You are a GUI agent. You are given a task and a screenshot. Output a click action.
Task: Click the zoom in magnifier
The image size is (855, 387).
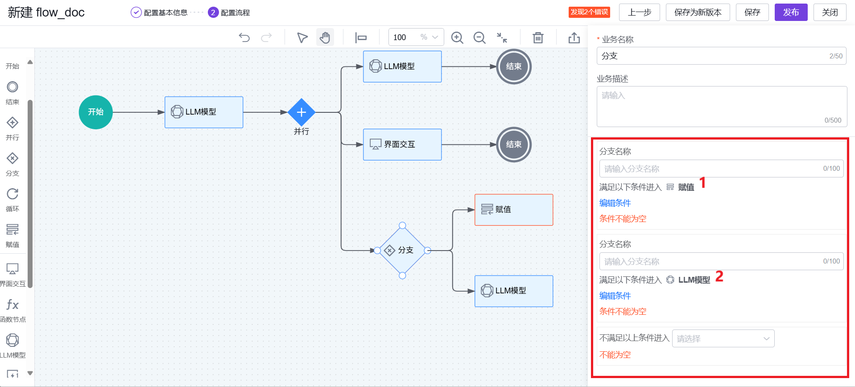point(457,37)
